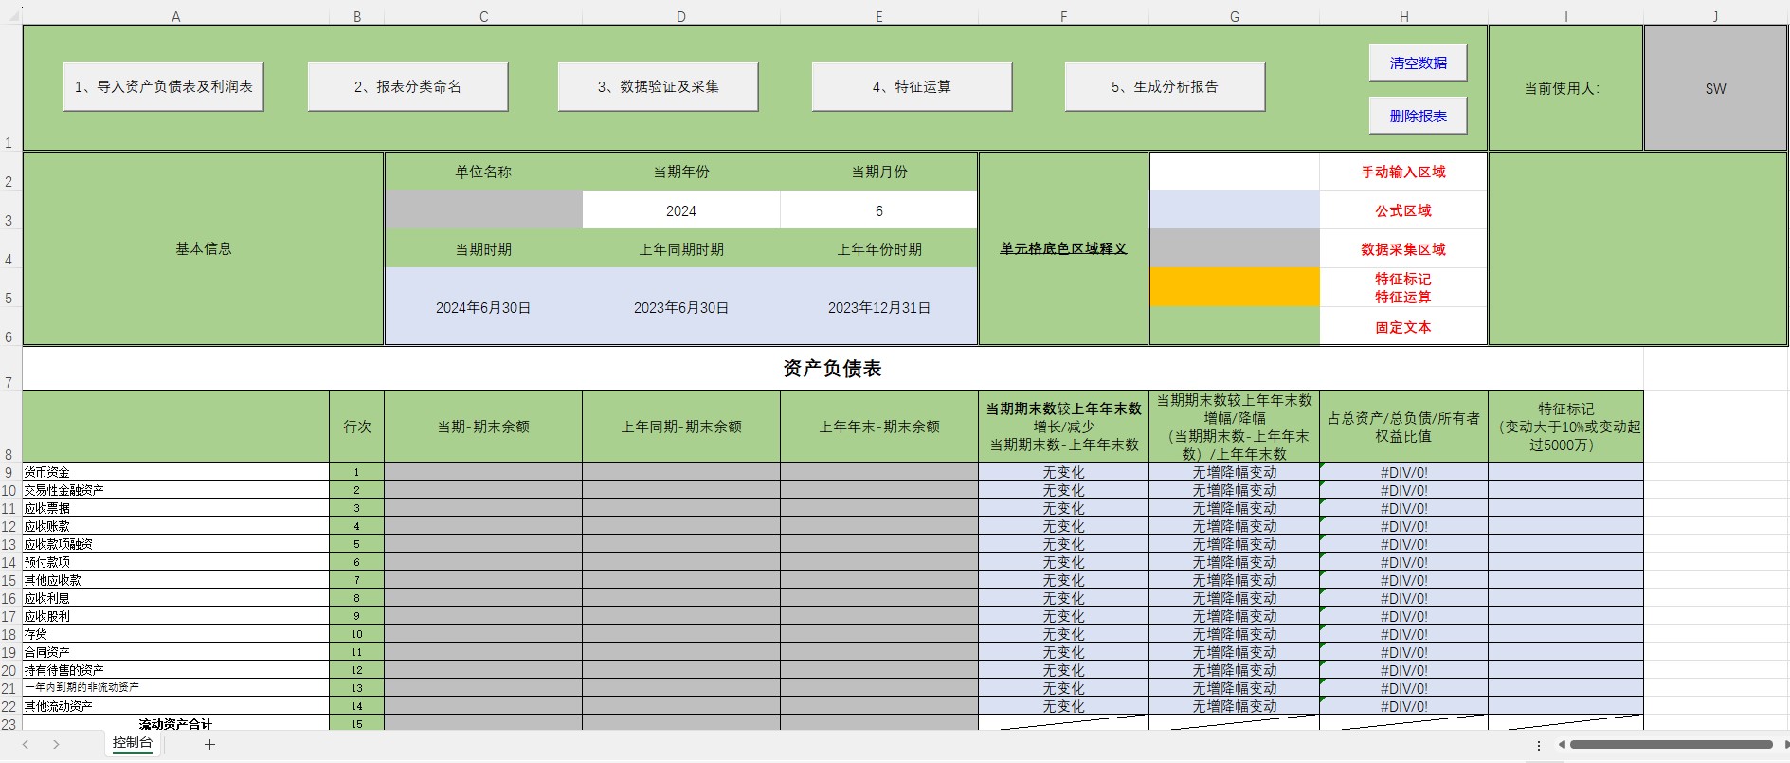Viewport: 1790px width, 763px height.
Task: Select column header C
Action: [483, 16]
